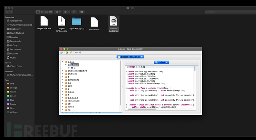
Task: Switch Finder to gallery view
Action: click(50, 12)
